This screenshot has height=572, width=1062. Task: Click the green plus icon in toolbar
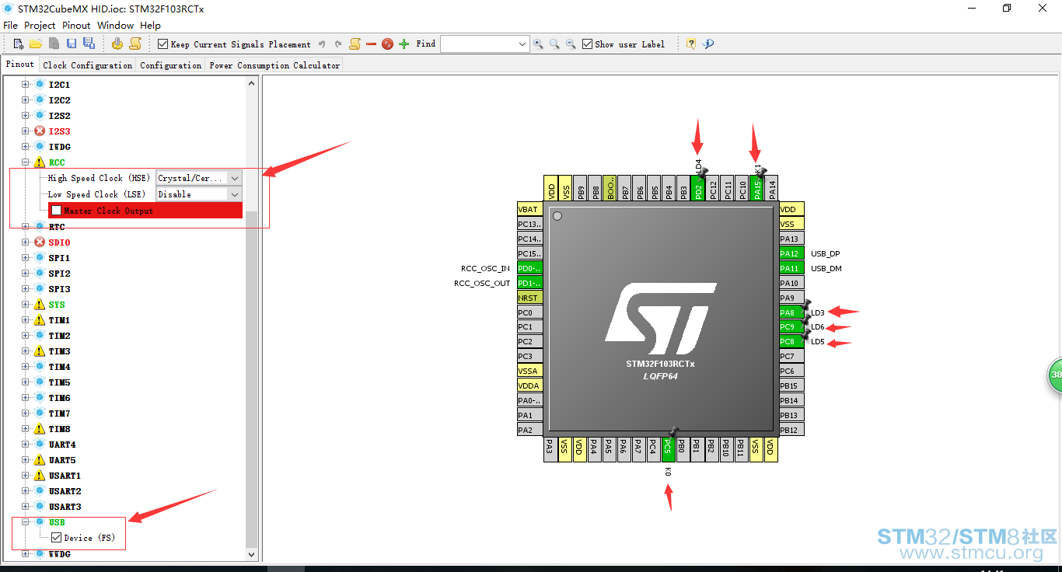403,44
